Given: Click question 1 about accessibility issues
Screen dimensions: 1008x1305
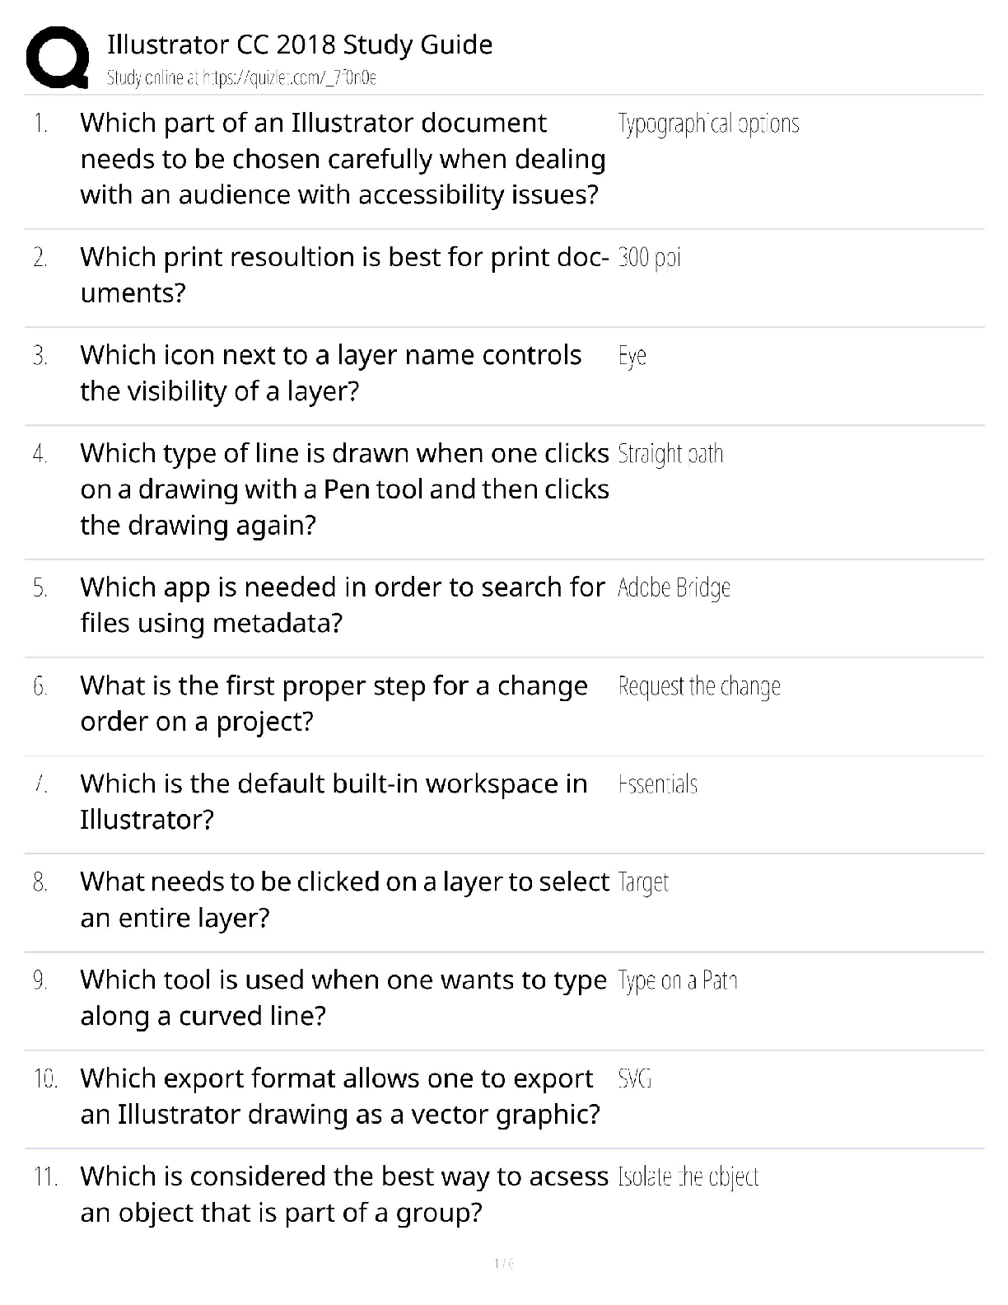Looking at the screenshot, I should pos(343,159).
